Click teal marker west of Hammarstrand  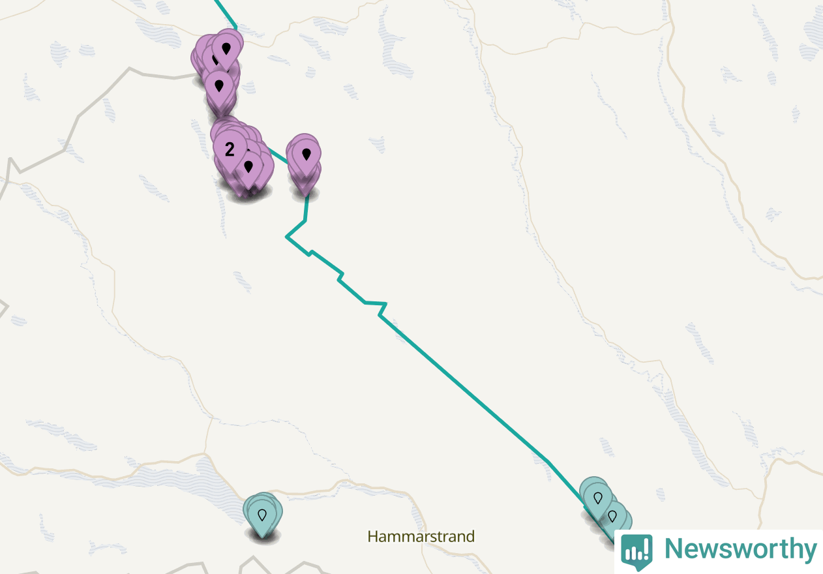point(262,514)
